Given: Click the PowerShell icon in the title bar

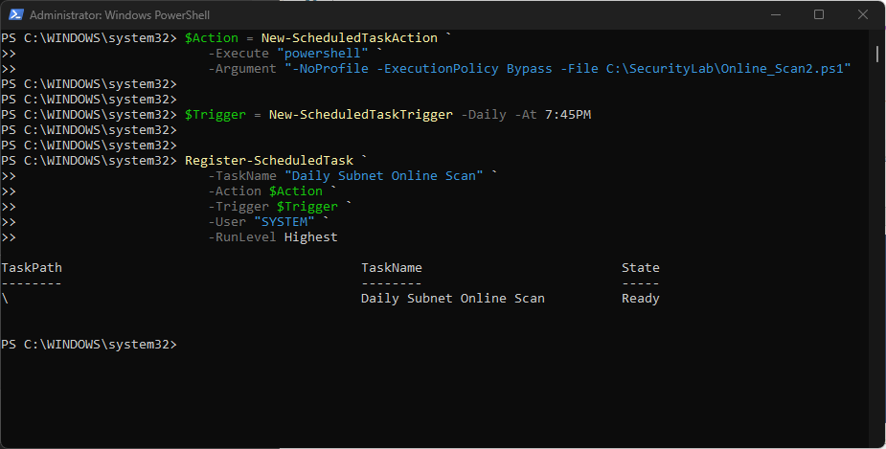Looking at the screenshot, I should click(x=16, y=14).
